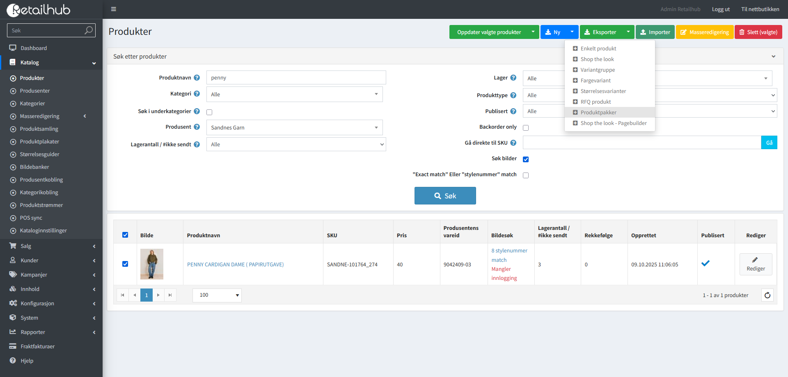The height and width of the screenshot is (377, 788).
Task: Go to the last page of results
Action: [170, 295]
